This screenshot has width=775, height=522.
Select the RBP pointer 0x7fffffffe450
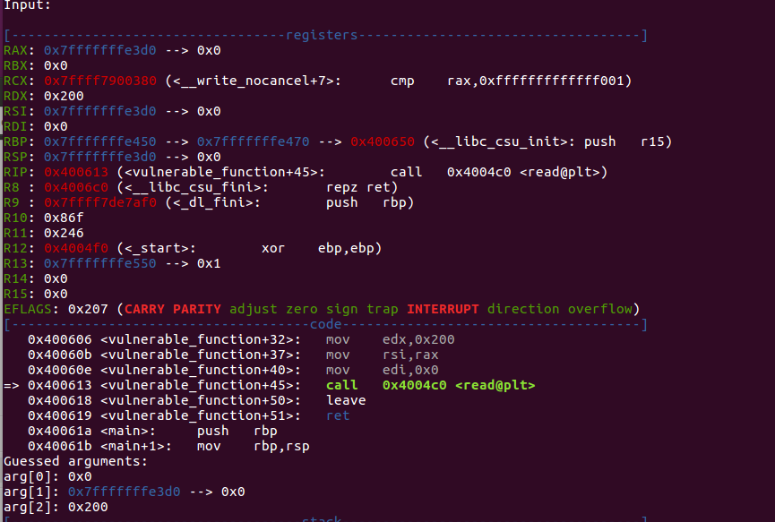coord(99,141)
